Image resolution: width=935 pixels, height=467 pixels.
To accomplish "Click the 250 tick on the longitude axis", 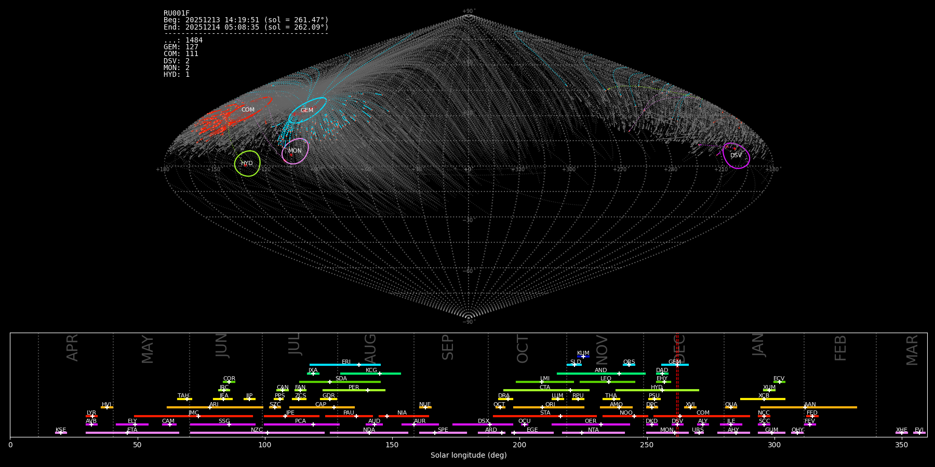I will tap(647, 445).
